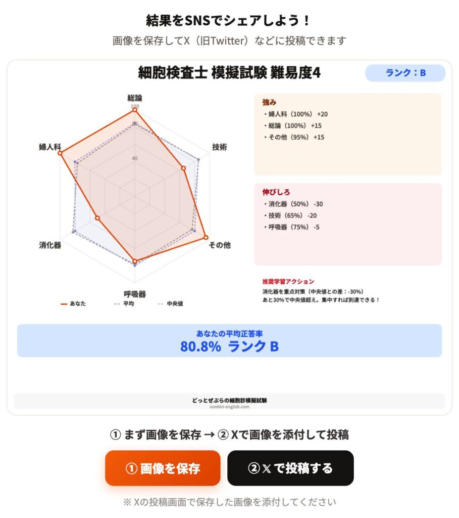Click the 80.8% average score banner

point(229,341)
